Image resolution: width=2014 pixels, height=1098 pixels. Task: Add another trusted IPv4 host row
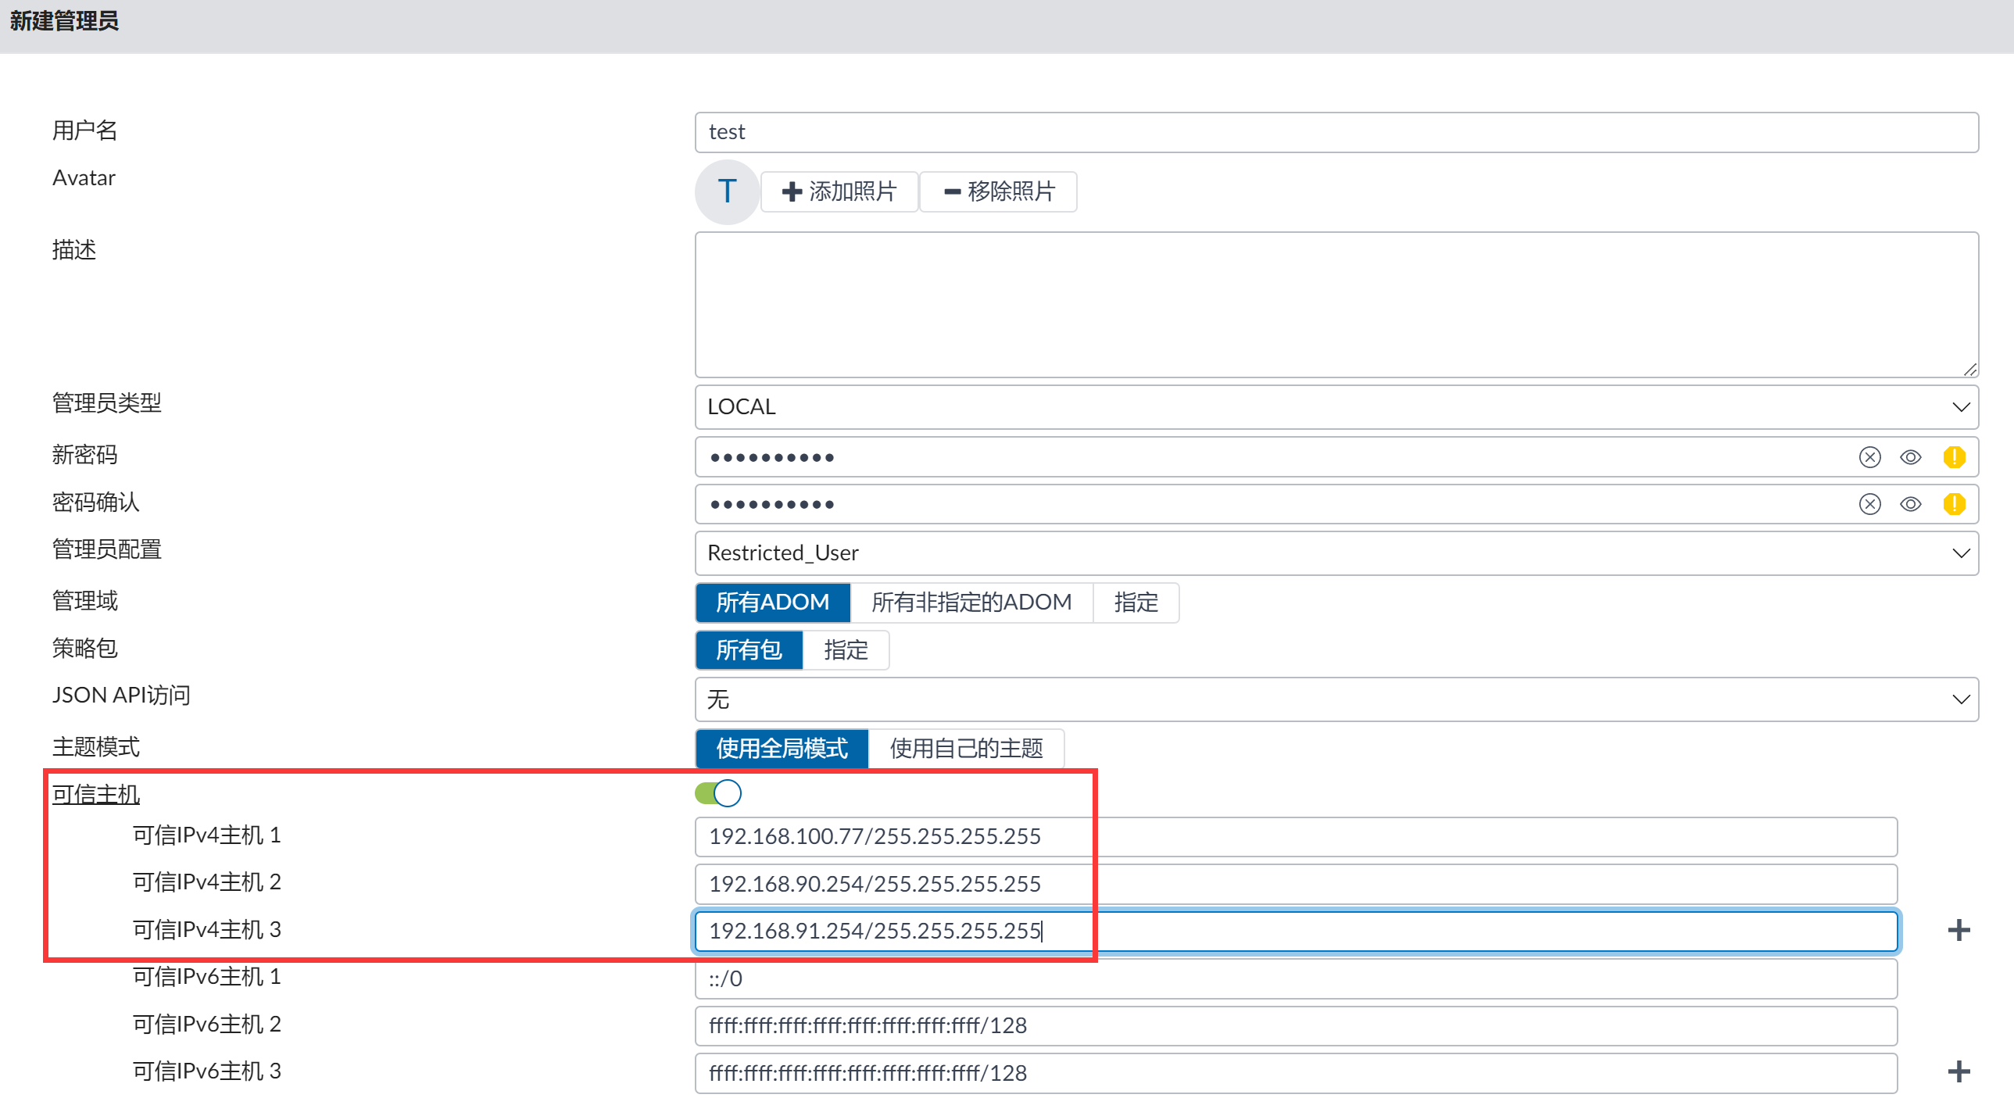1958,930
